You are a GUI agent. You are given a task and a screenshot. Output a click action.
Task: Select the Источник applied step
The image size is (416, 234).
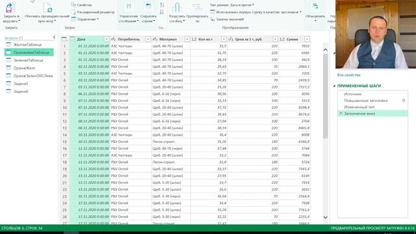[372, 94]
